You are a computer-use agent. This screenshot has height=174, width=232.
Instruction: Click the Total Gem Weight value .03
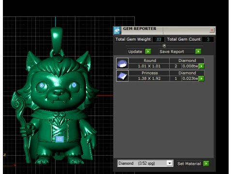tap(159, 39)
